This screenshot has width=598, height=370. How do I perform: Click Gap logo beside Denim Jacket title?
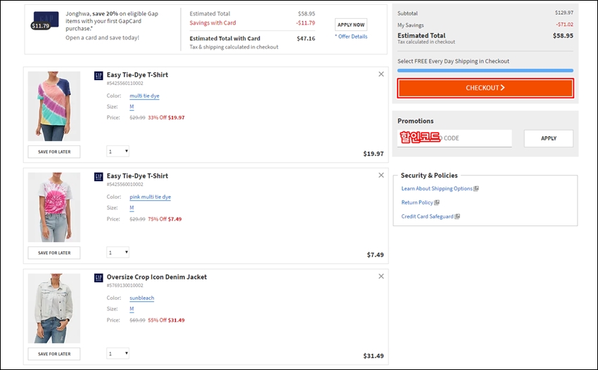click(x=98, y=278)
